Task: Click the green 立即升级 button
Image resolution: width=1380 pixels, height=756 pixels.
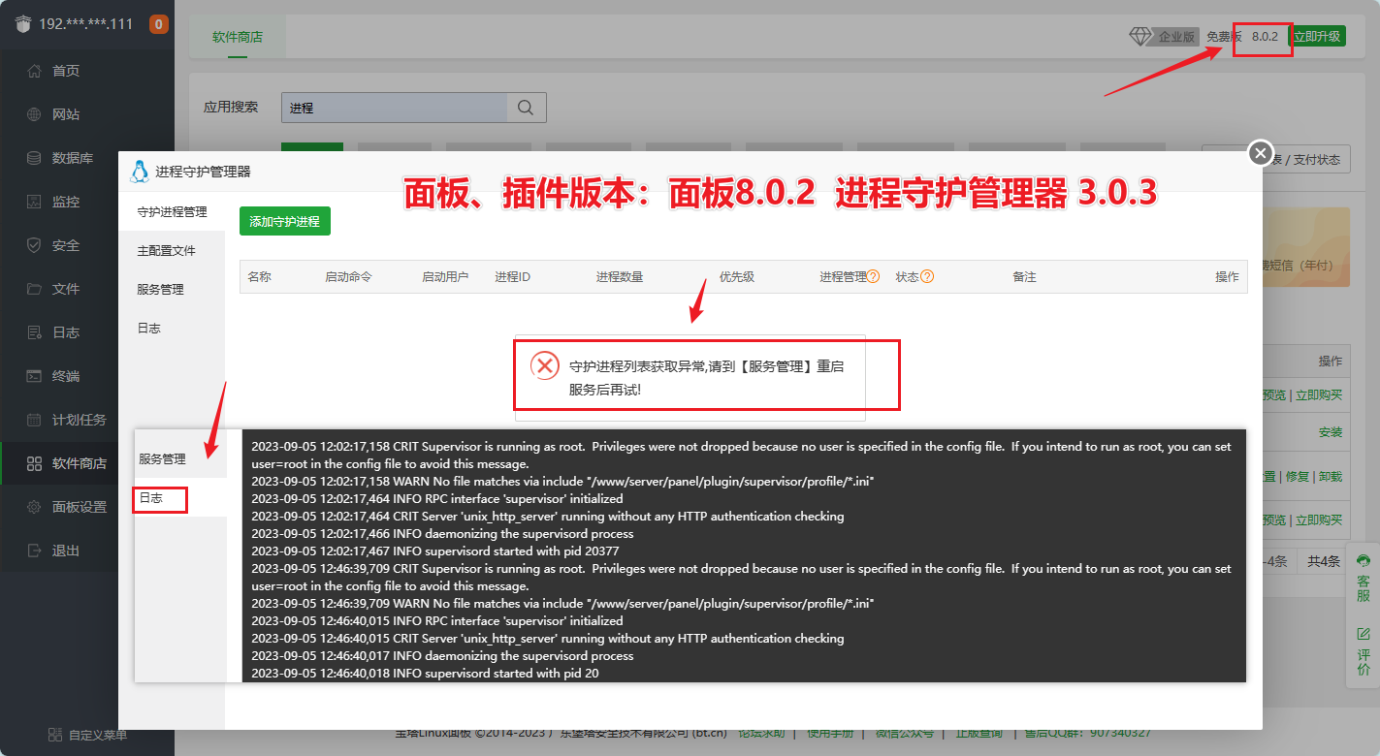Action: (1317, 37)
